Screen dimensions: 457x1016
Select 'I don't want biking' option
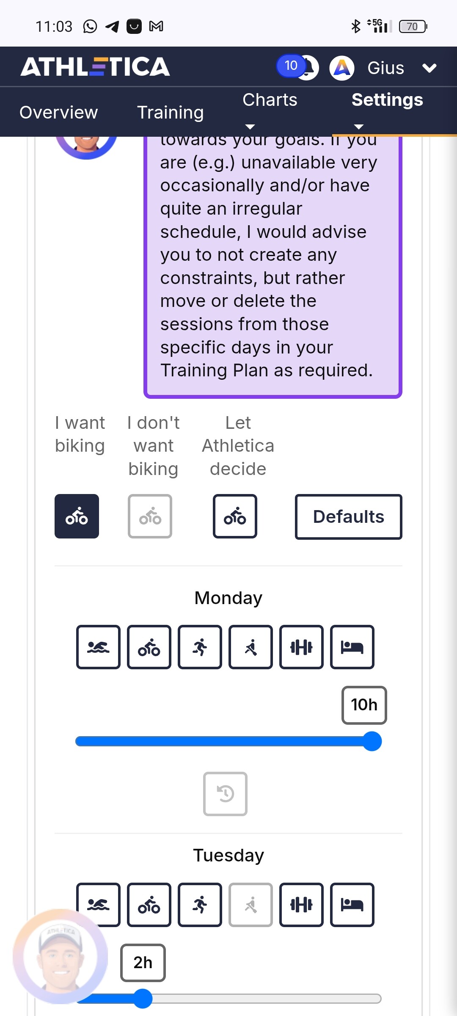(150, 516)
